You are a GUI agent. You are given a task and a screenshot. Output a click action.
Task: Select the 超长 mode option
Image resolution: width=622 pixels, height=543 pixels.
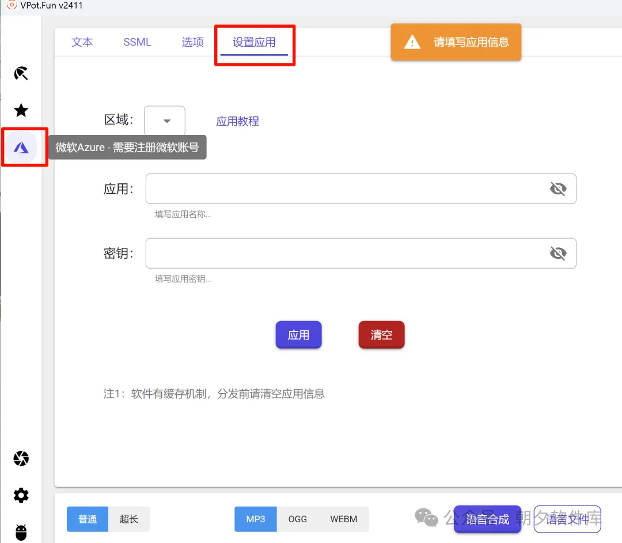coord(128,519)
